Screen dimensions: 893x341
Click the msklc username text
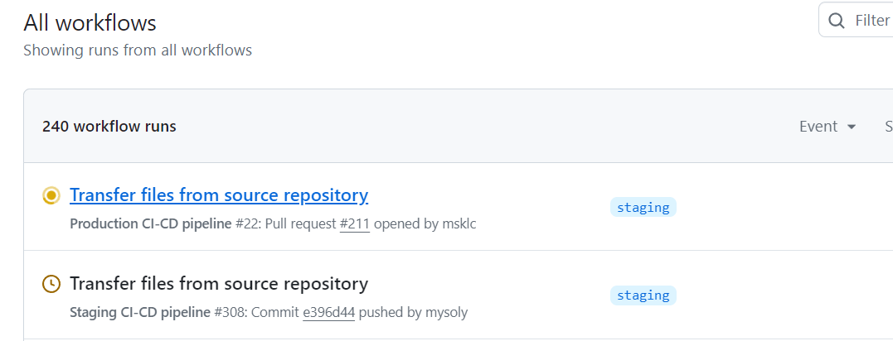pos(459,224)
